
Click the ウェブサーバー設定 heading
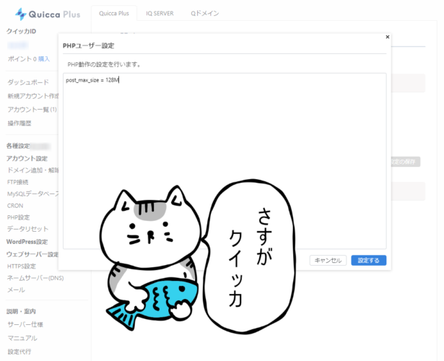click(x=32, y=254)
